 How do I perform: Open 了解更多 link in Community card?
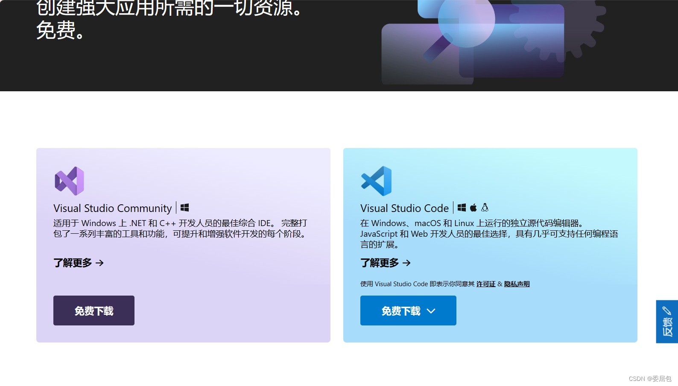click(79, 263)
